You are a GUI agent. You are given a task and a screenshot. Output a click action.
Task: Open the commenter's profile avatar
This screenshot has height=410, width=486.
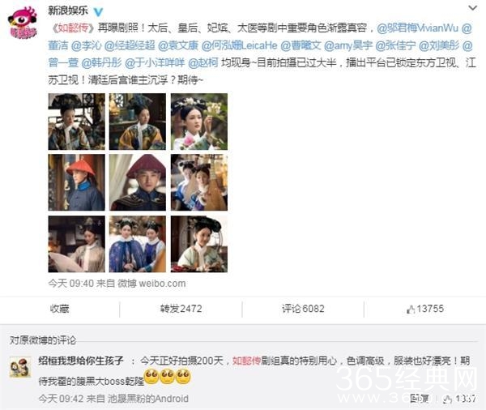pyautogui.click(x=20, y=367)
